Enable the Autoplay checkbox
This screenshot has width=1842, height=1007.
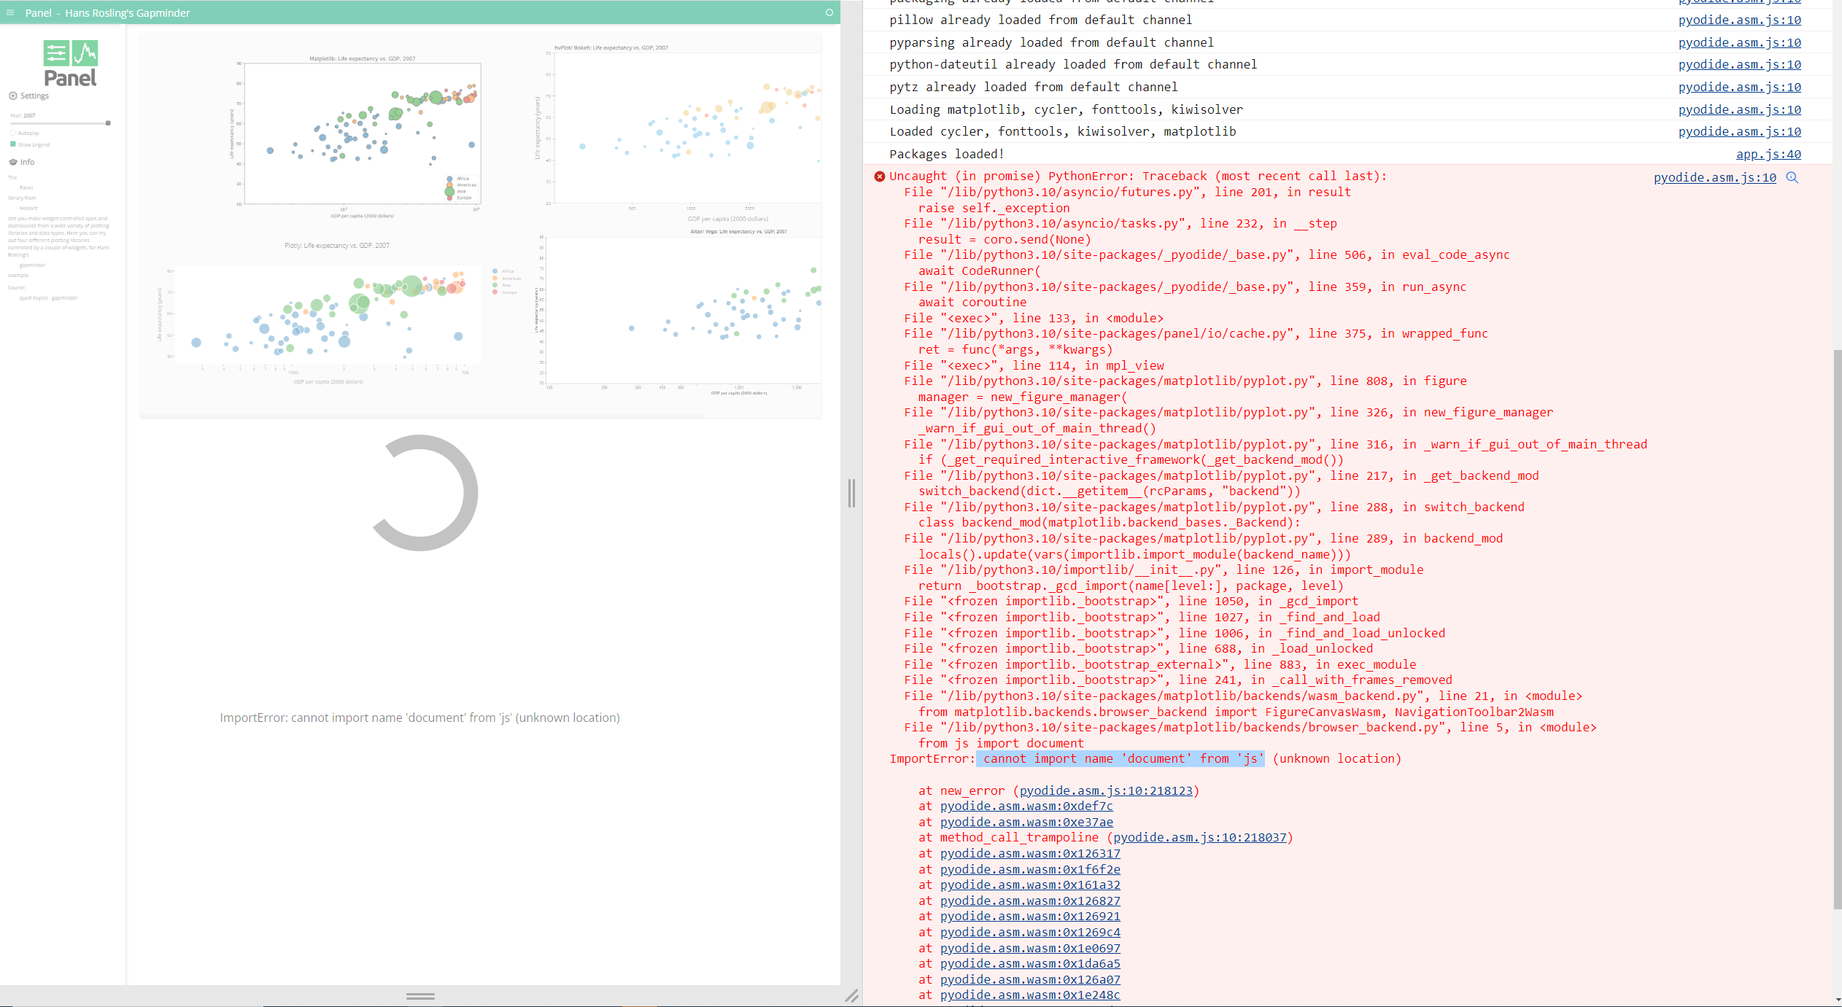pos(12,133)
